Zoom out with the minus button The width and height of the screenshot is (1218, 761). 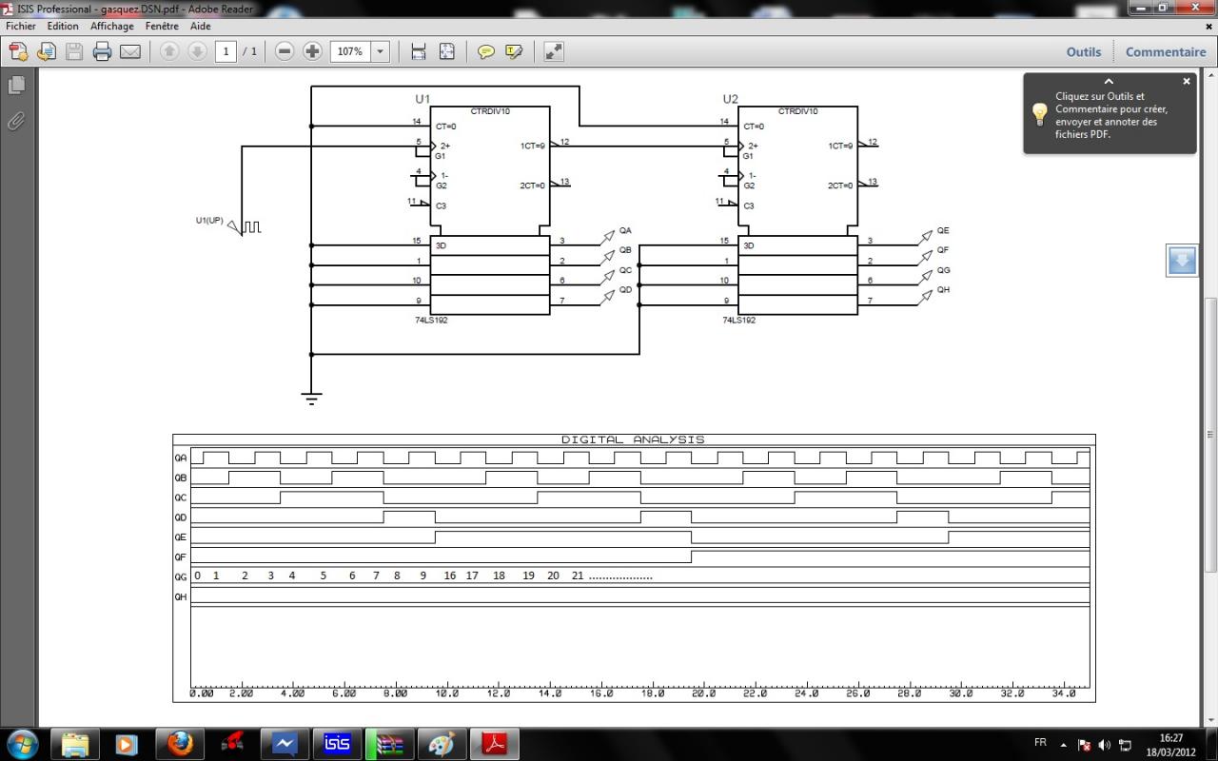285,51
